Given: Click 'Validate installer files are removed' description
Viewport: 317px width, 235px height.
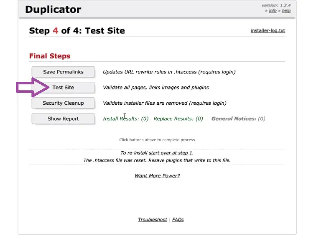Looking at the screenshot, I should click(x=165, y=103).
